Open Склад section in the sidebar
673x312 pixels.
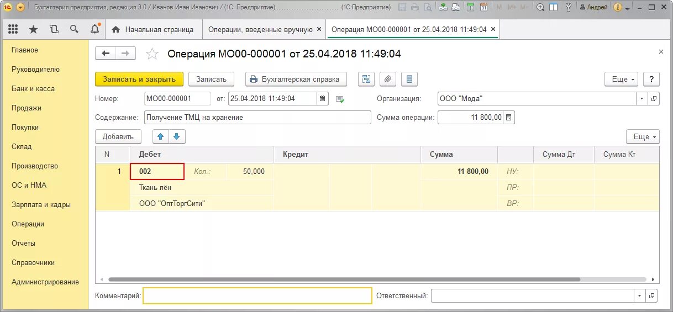point(22,147)
